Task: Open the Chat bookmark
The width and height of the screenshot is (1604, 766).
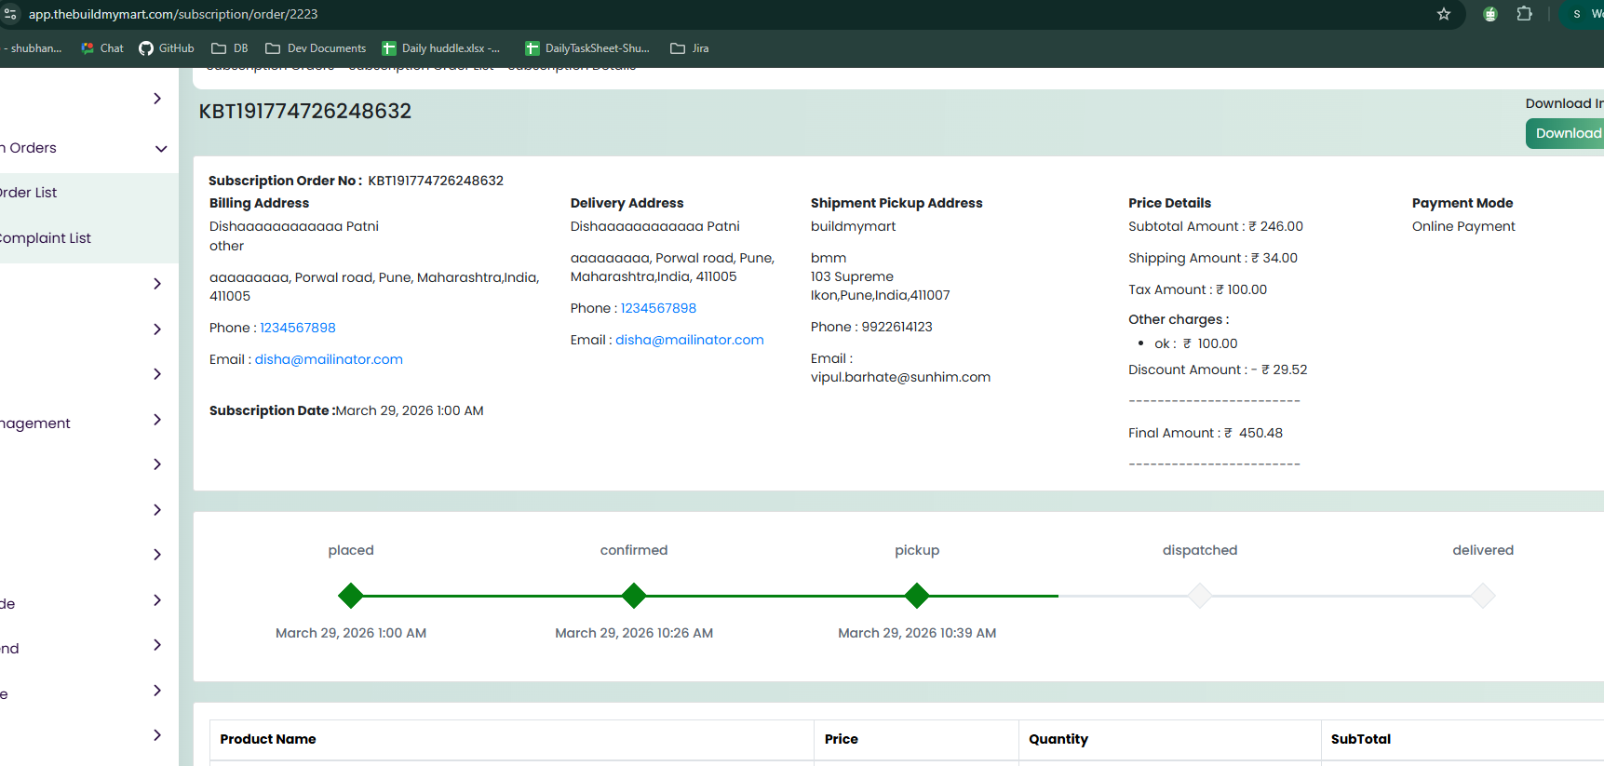Action: click(102, 48)
